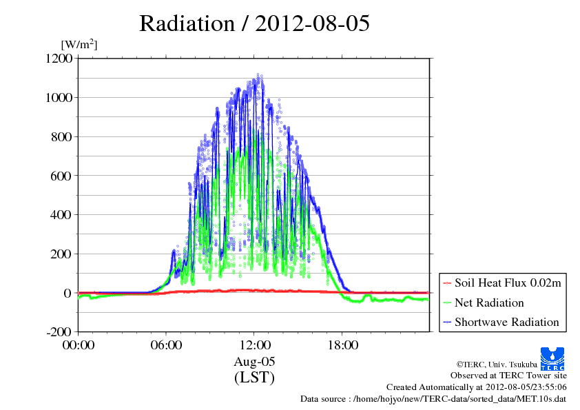Click the blue Shortwave Radiation legend marker
Image resolution: width=580 pixels, height=410 pixels.
click(447, 322)
